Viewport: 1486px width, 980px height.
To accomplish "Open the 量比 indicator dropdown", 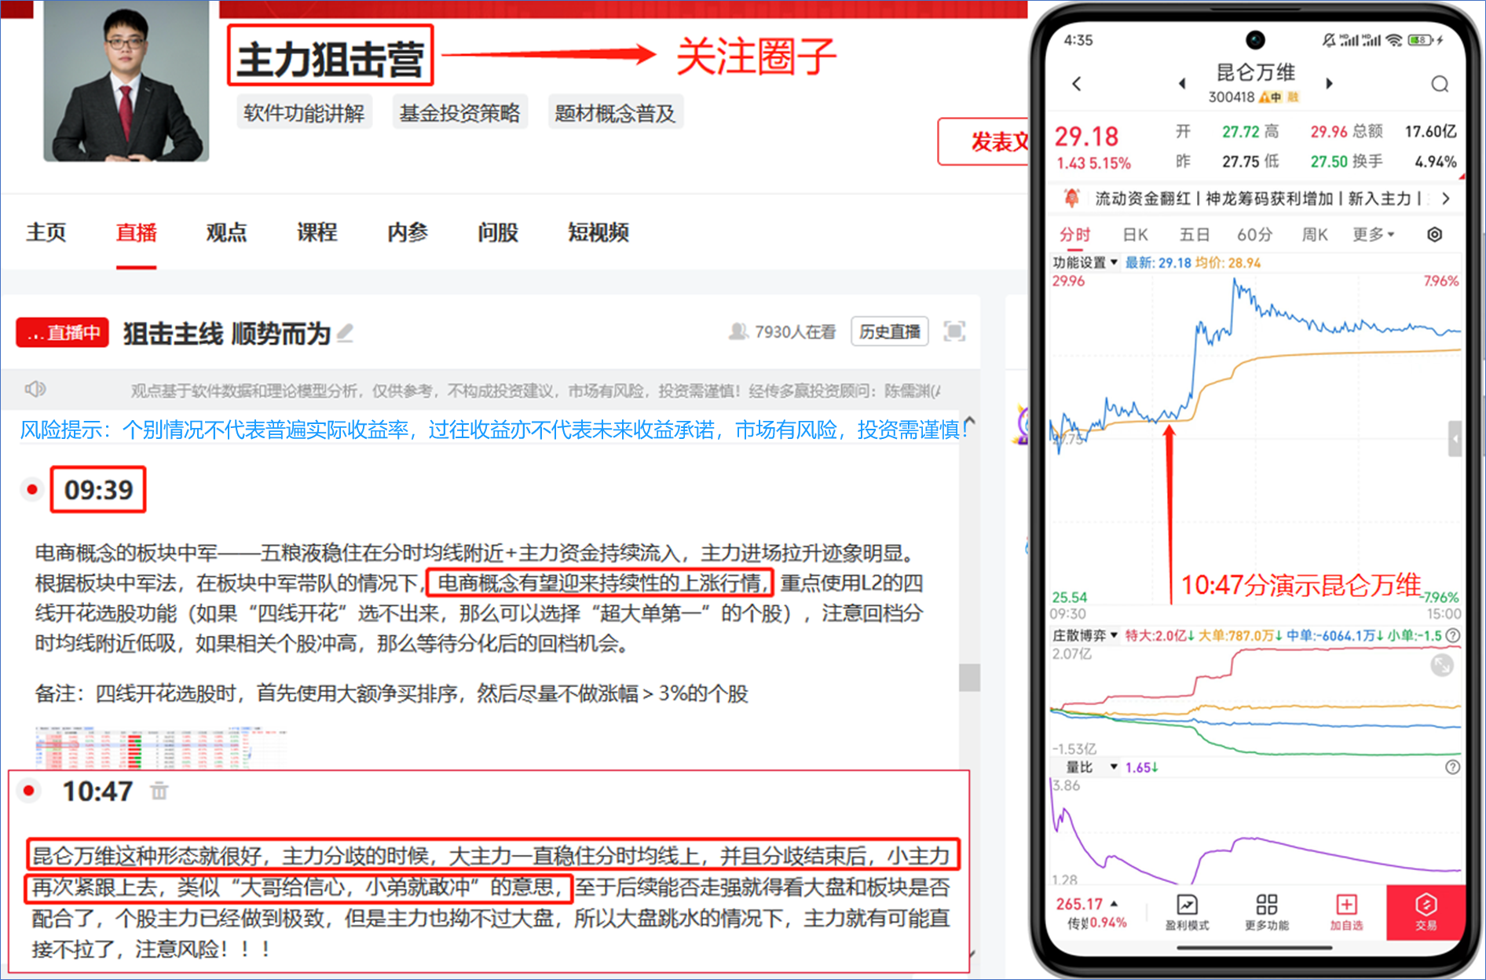I will [x=1092, y=767].
